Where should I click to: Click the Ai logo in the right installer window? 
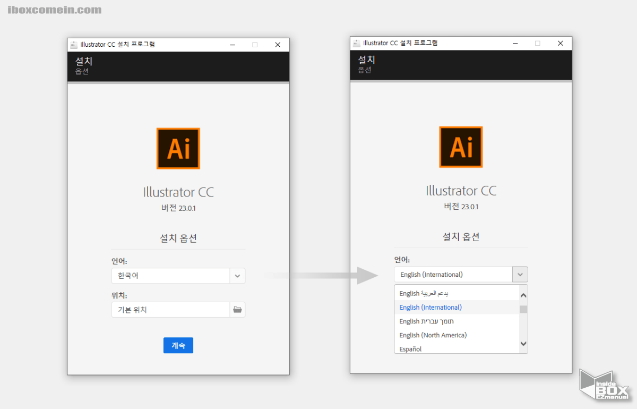pyautogui.click(x=461, y=147)
